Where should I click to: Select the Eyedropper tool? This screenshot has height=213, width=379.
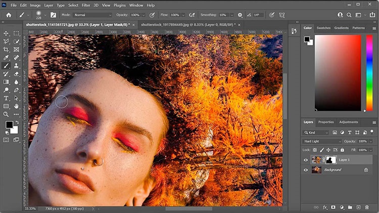click(x=6, y=57)
